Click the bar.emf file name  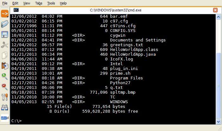(x=119, y=16)
